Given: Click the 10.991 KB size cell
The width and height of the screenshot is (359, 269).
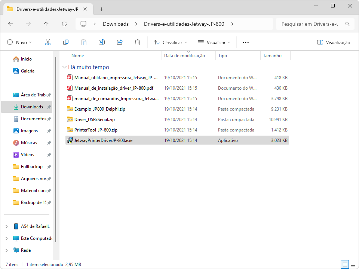Looking at the screenshot, I should click(278, 120).
